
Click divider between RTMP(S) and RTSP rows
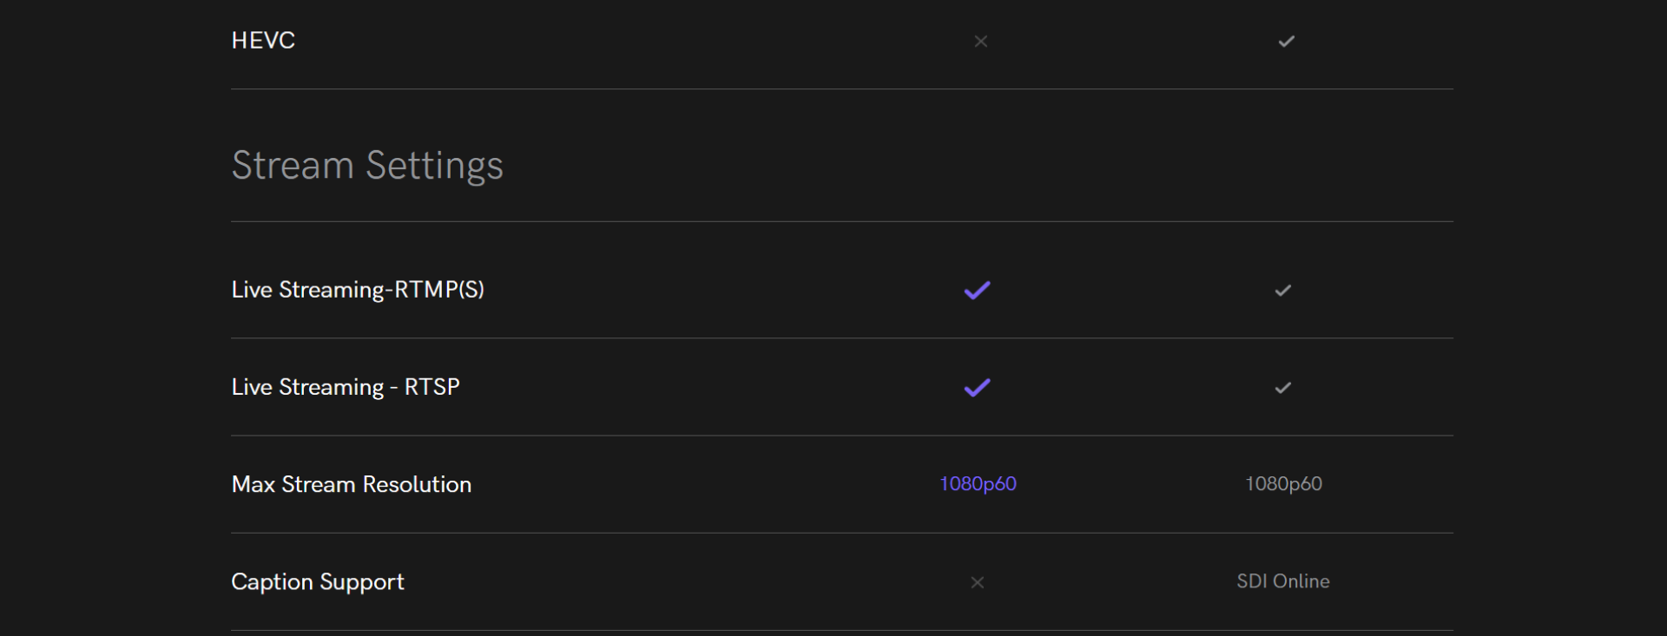(x=842, y=338)
